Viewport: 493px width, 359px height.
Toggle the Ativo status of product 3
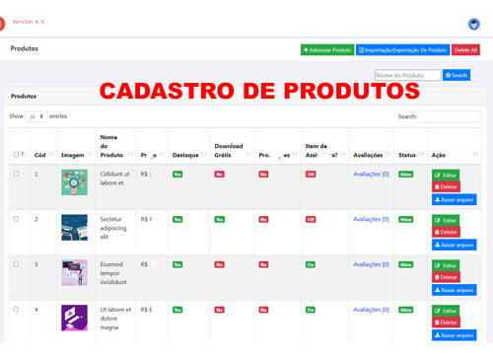tap(406, 264)
